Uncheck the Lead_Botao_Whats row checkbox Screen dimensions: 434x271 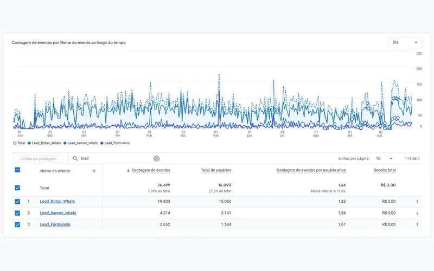click(x=17, y=201)
